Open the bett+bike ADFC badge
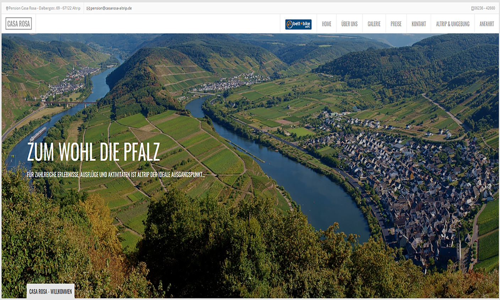Screen dimensions: 500x300 pyautogui.click(x=298, y=24)
